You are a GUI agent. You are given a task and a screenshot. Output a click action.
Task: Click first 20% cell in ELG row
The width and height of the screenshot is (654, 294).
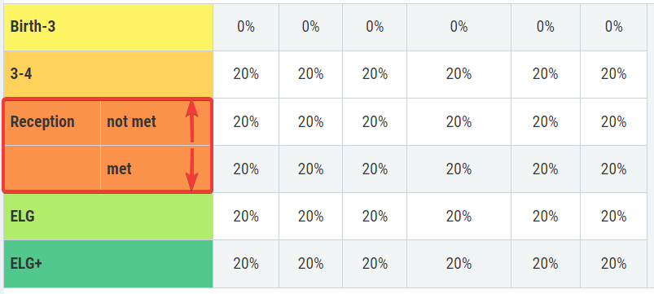(246, 217)
